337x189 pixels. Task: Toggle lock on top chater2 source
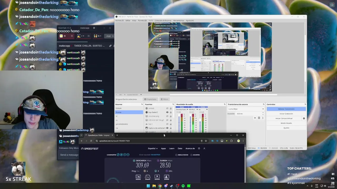tap(171, 112)
